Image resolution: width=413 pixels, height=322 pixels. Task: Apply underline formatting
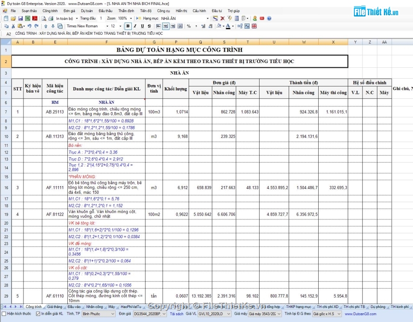[142, 26]
